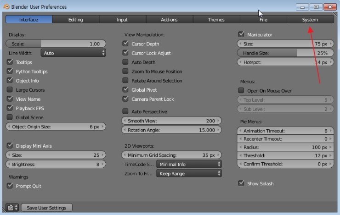Increase pie menu Radius with right arrow

[x=331, y=147]
